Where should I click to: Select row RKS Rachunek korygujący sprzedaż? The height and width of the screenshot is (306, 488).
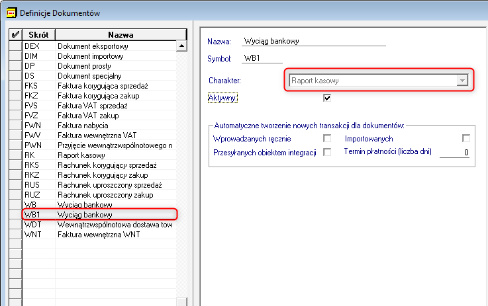click(99, 165)
